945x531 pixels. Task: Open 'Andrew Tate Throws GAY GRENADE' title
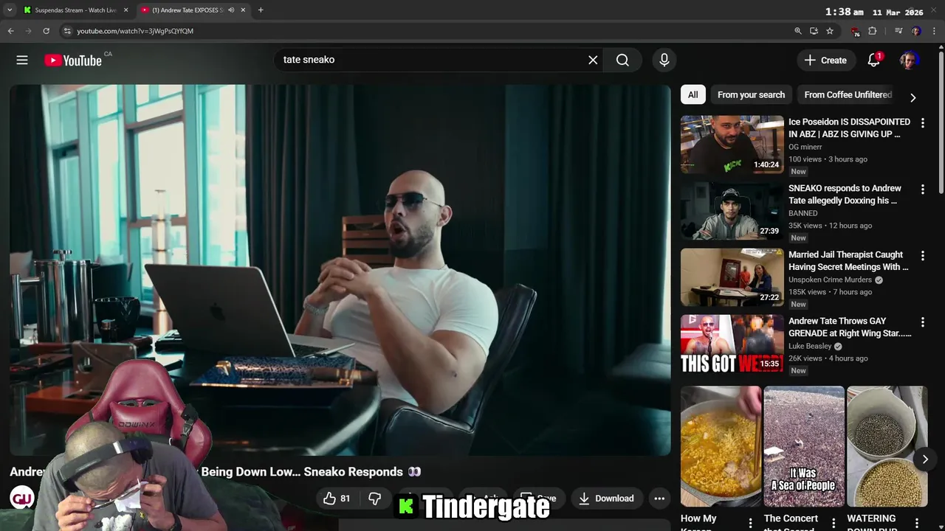[x=850, y=327]
